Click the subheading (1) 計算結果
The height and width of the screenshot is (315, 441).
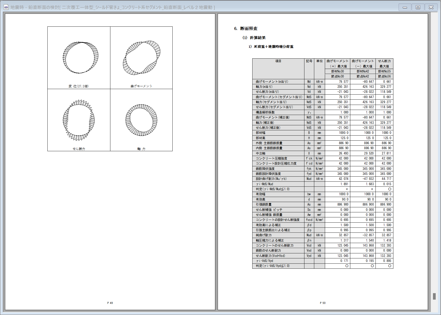tap(254, 38)
